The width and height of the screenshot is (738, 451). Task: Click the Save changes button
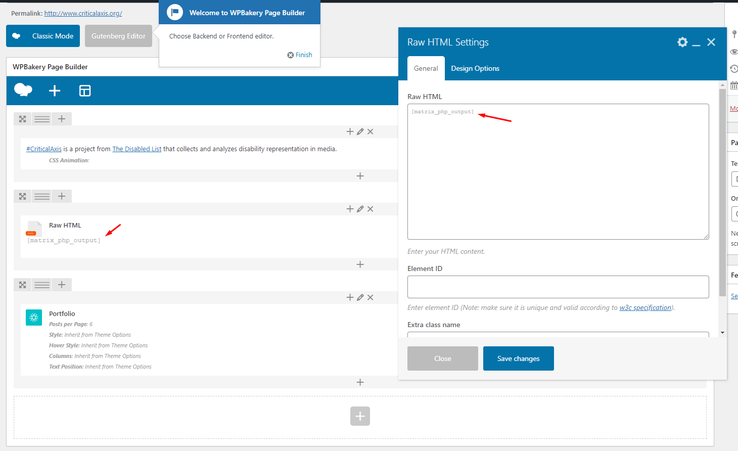519,358
